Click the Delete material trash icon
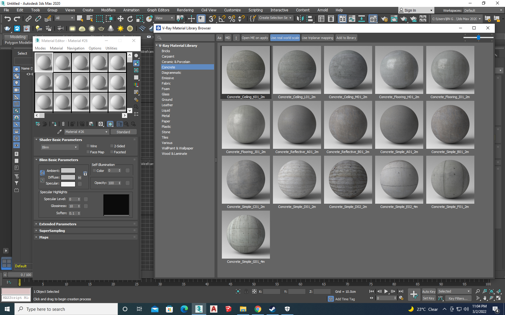The width and height of the screenshot is (505, 315). click(63, 124)
